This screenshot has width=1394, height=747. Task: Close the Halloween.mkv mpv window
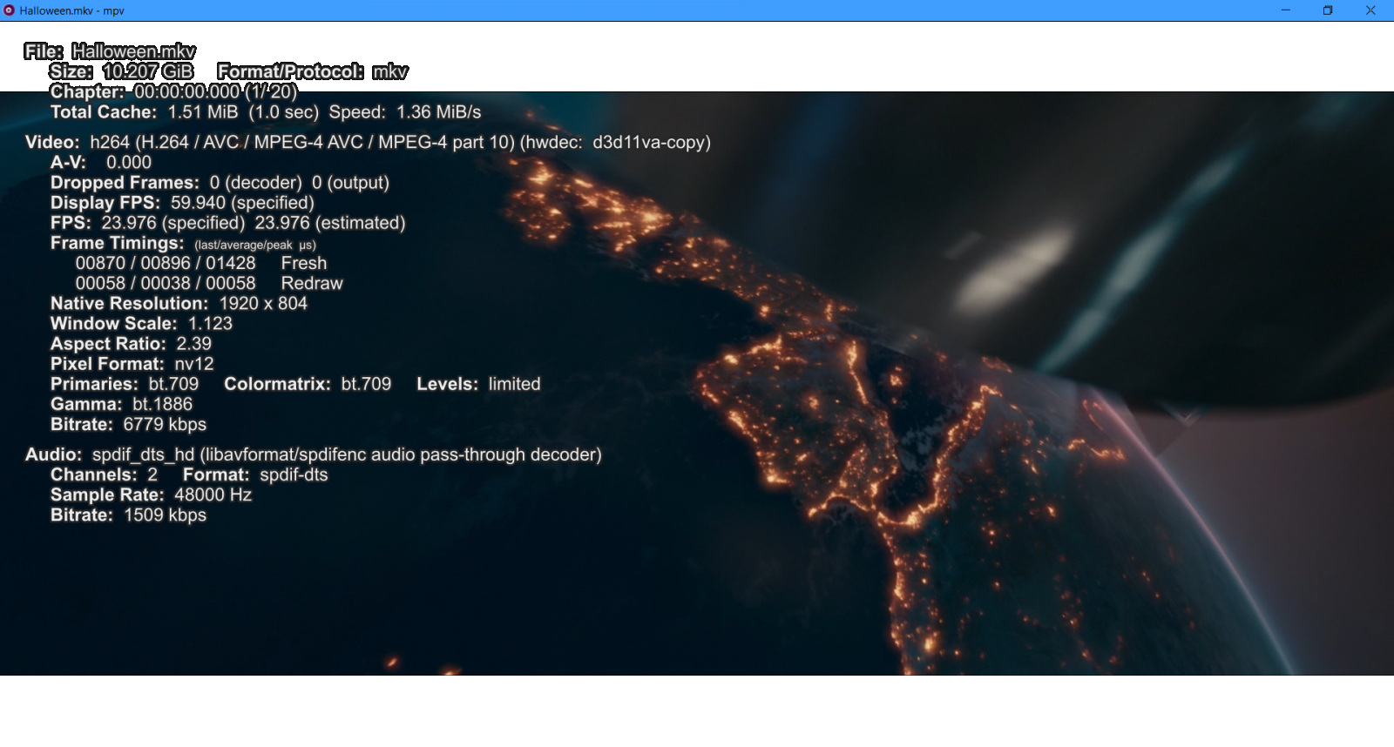[x=1370, y=10]
